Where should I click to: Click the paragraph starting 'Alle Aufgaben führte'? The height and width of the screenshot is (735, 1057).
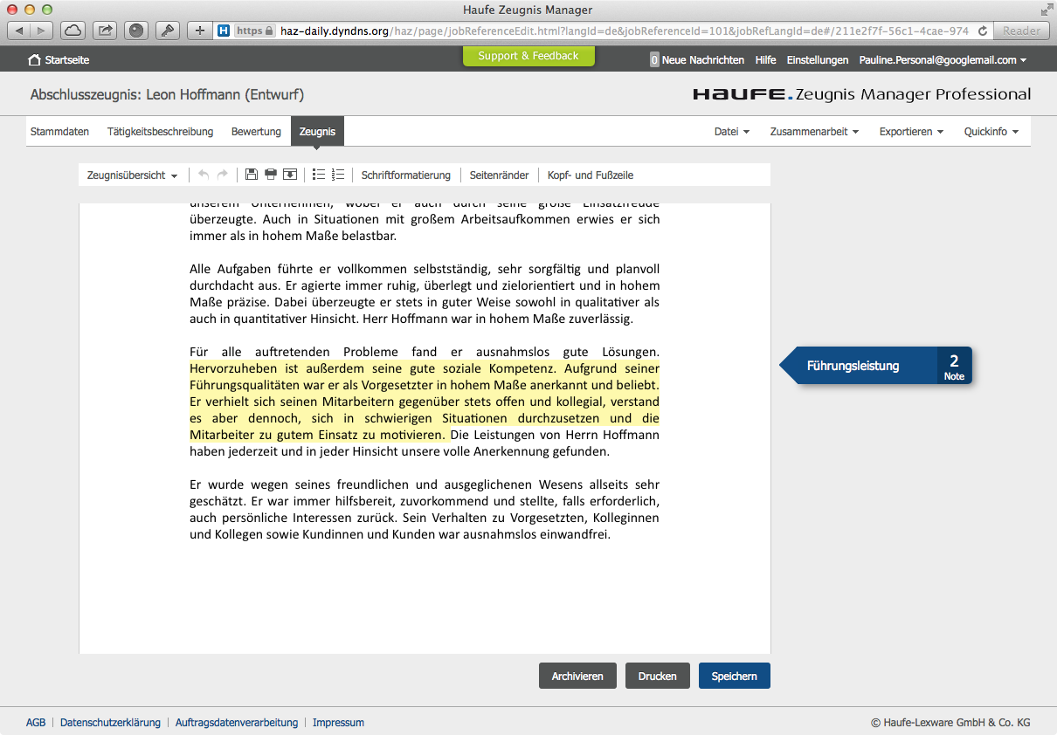pyautogui.click(x=425, y=293)
